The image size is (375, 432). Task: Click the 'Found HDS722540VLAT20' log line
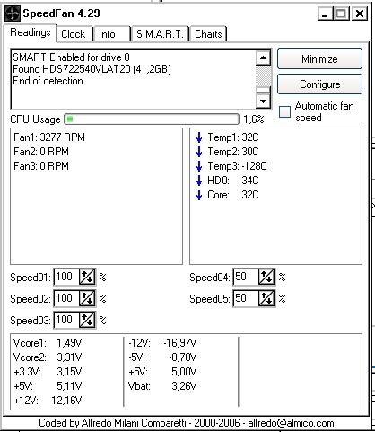pos(92,69)
